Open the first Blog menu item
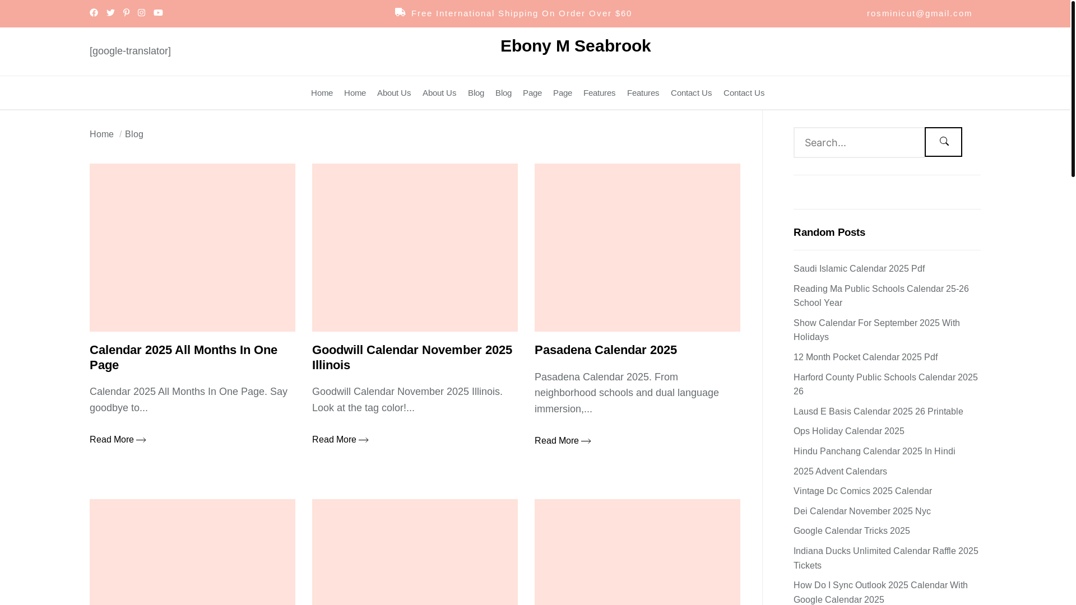This screenshot has height=605, width=1076. click(476, 93)
